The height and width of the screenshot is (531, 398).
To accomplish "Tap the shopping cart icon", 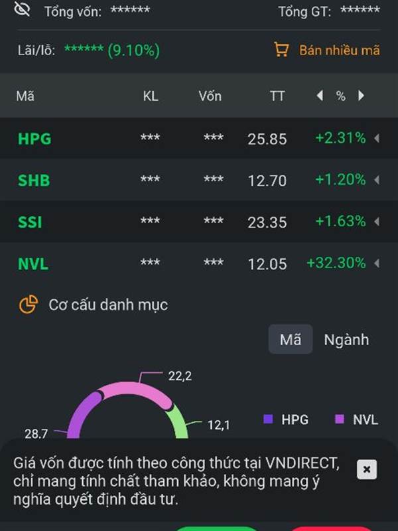I will [x=281, y=50].
